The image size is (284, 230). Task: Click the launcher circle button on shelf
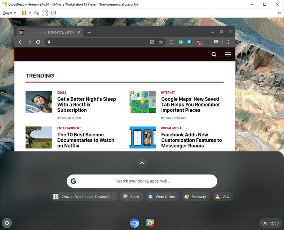(x=7, y=223)
